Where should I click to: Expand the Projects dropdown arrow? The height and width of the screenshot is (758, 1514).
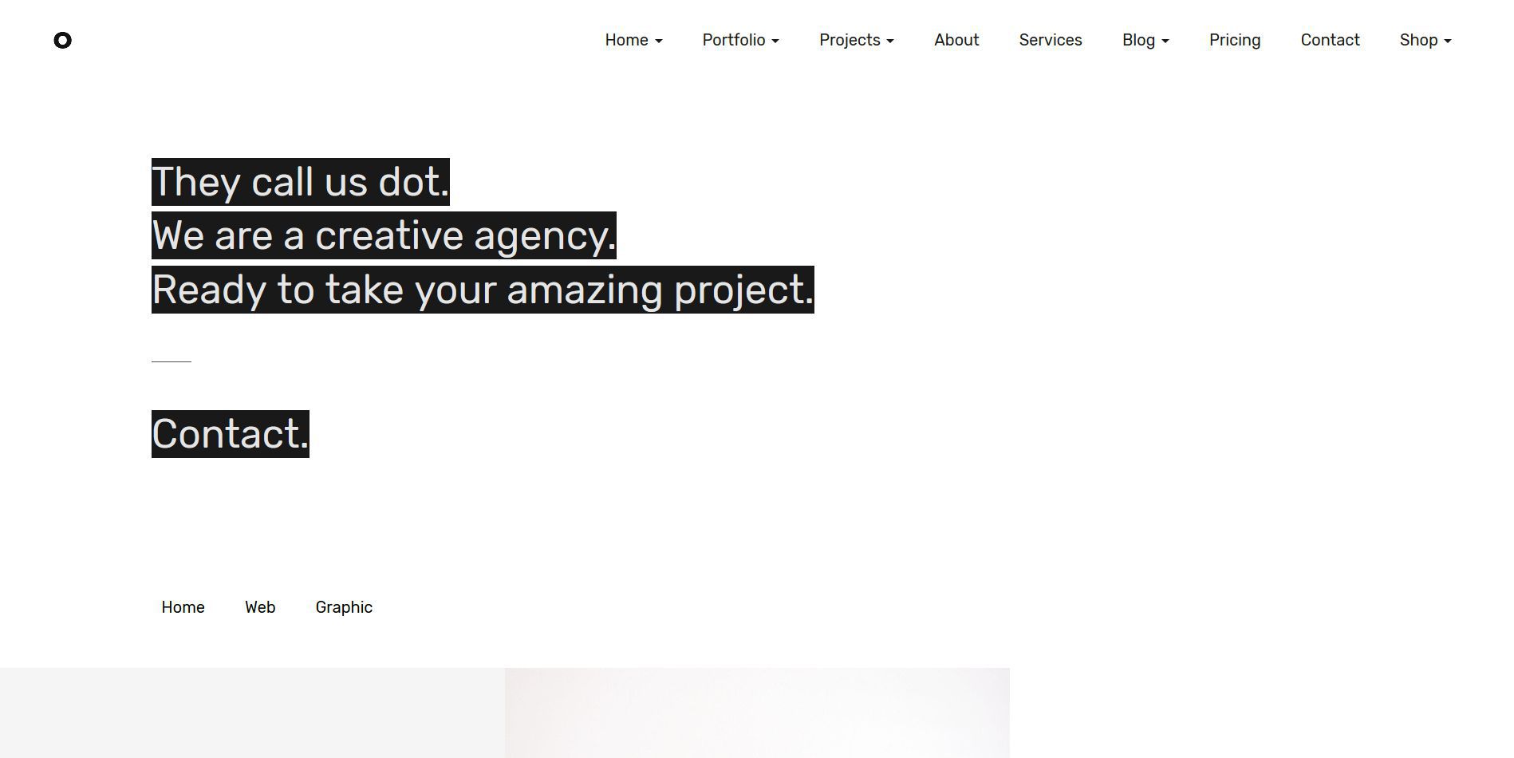pyautogui.click(x=890, y=41)
